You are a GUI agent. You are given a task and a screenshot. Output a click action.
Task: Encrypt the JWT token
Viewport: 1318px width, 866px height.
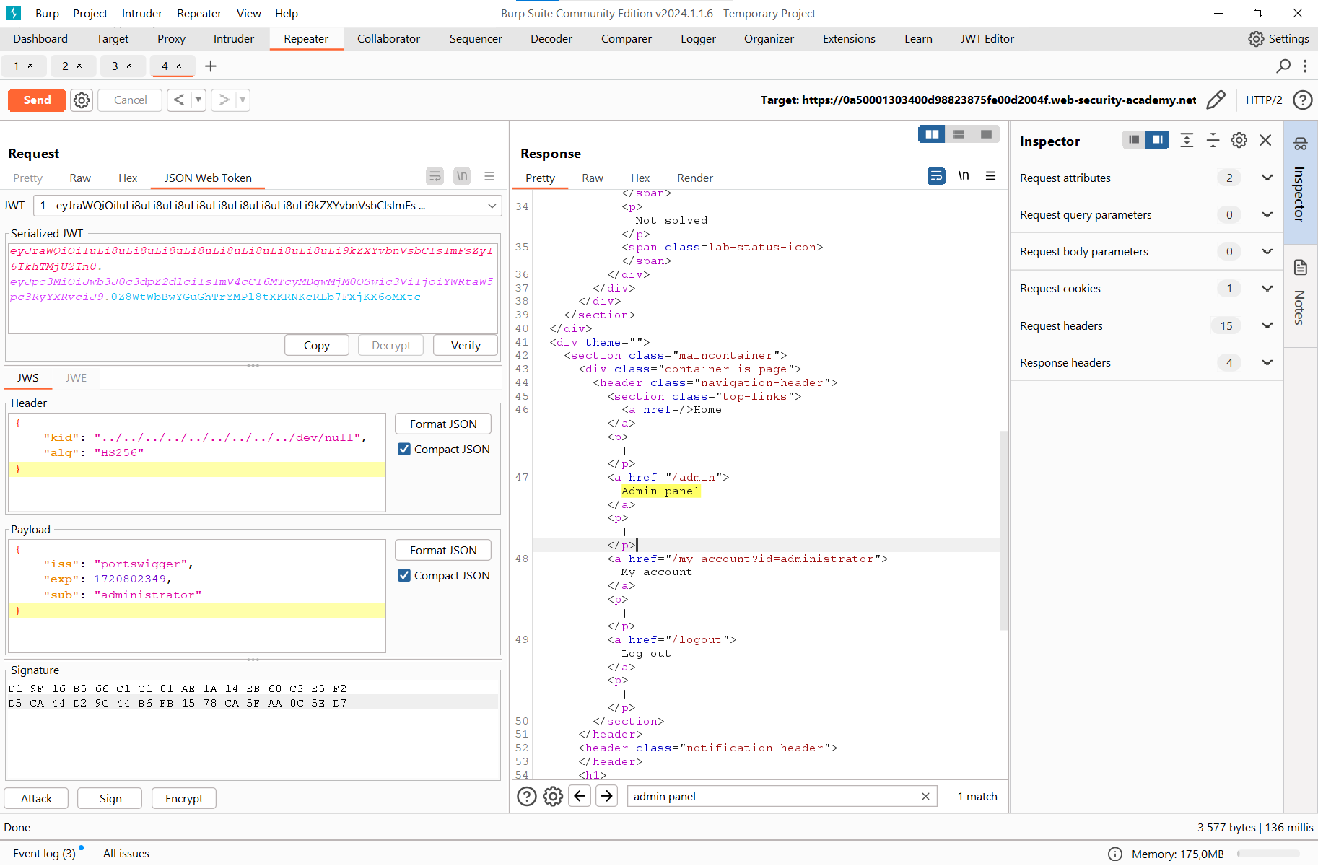click(x=184, y=798)
